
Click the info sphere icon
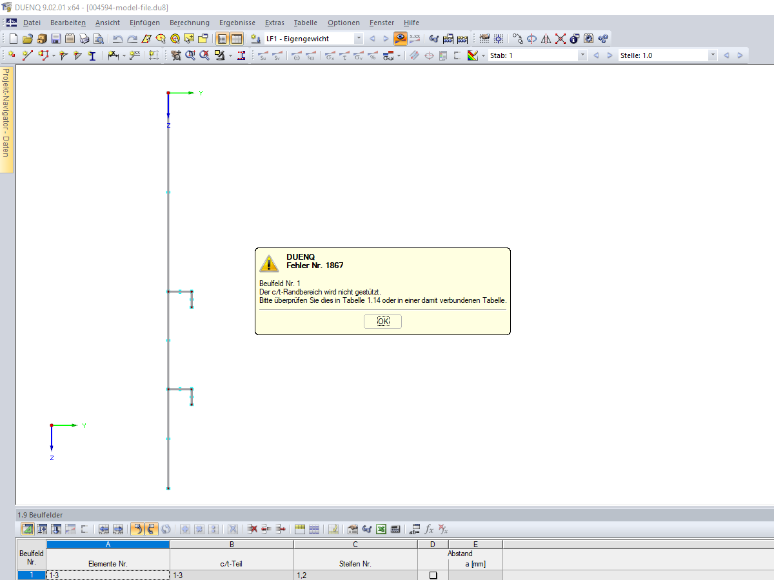coord(575,39)
